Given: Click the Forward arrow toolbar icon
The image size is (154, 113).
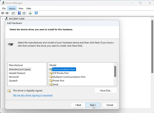Looking at the screenshot, I should 7,13.
